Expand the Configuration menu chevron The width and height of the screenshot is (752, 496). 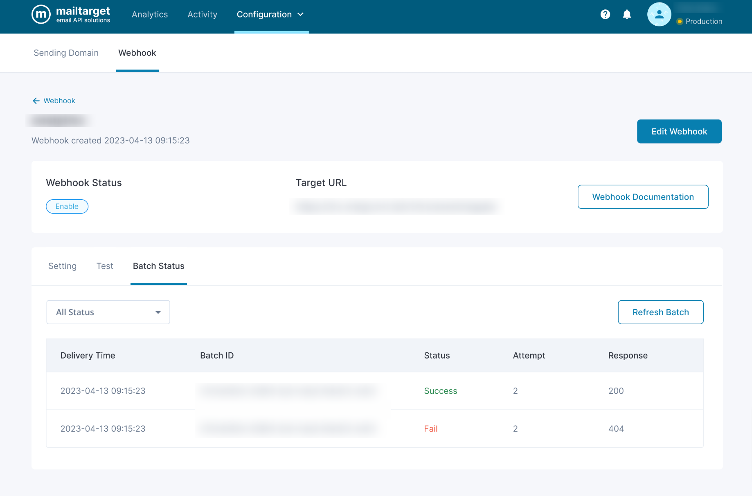tap(301, 15)
